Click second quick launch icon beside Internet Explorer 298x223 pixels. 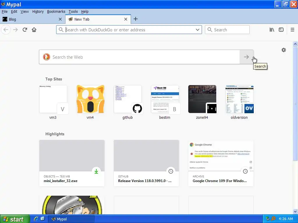pyautogui.click(x=42, y=219)
